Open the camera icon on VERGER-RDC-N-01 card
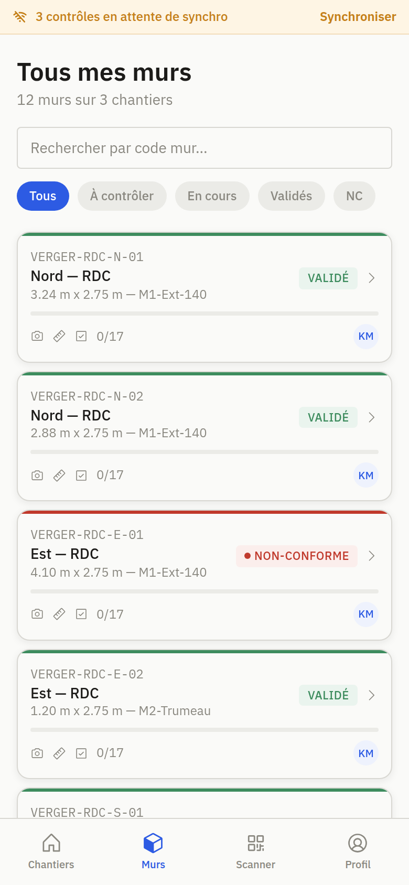Viewport: 409px width, 885px height. (x=37, y=336)
